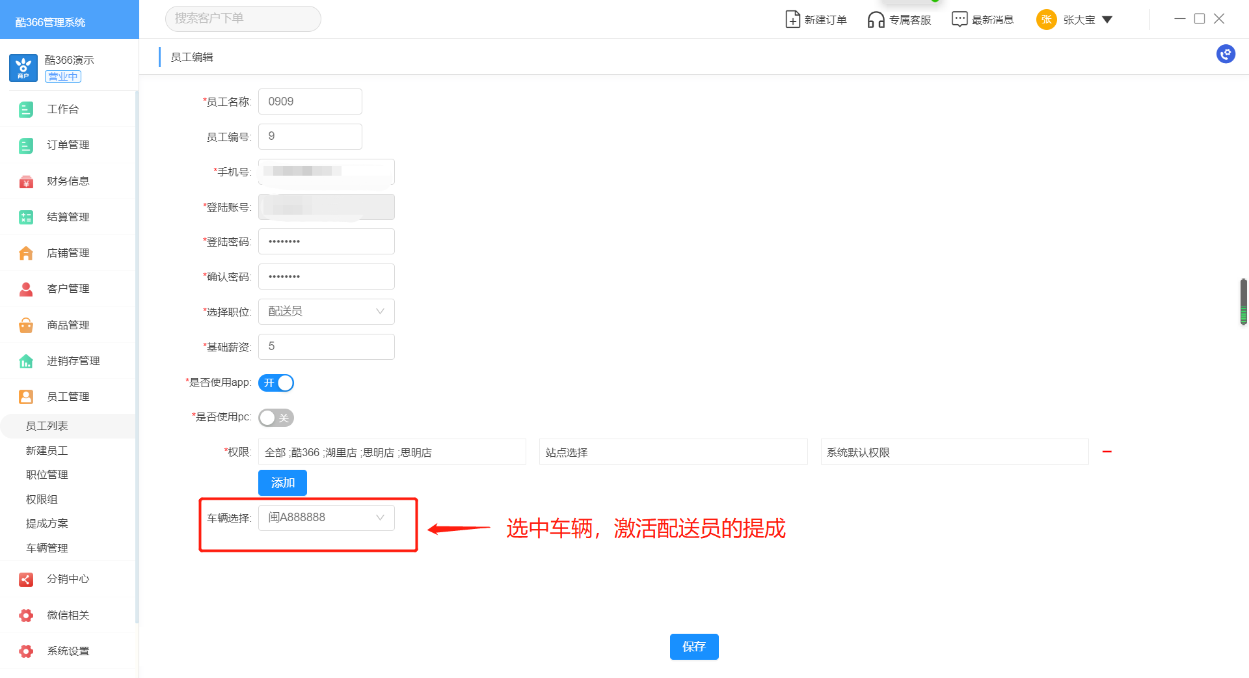Click the product management (商品管理) basket icon
Screen dimensions: 1249x678
point(26,325)
